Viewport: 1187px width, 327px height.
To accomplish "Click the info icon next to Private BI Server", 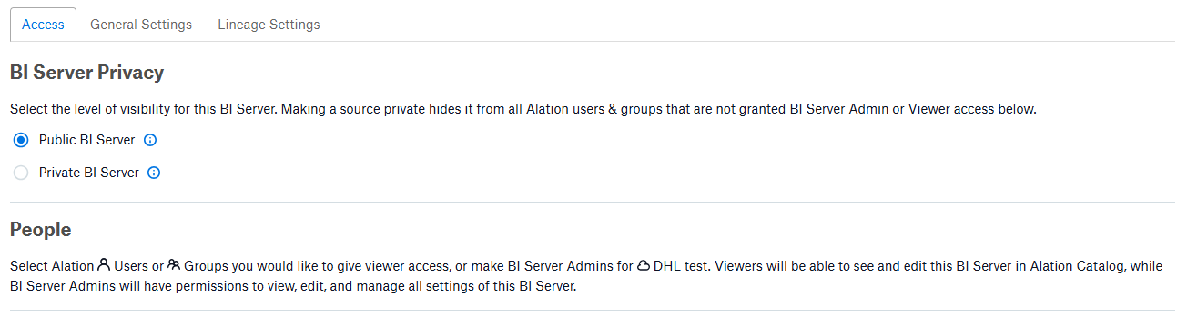I will click(x=154, y=173).
